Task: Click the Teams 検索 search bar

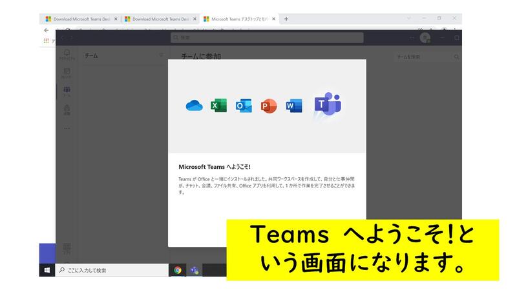Action: click(267, 37)
